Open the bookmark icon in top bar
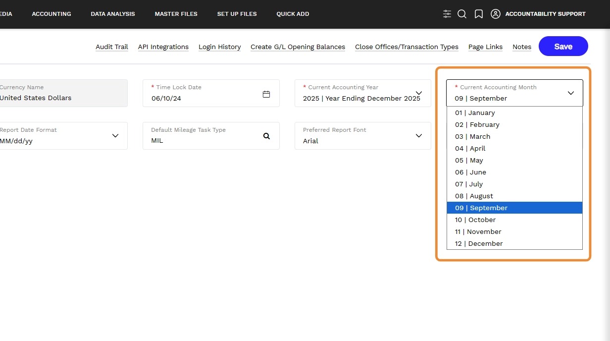The image size is (610, 341). [479, 14]
